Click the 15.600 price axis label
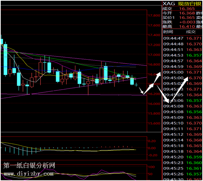 (154, 123)
